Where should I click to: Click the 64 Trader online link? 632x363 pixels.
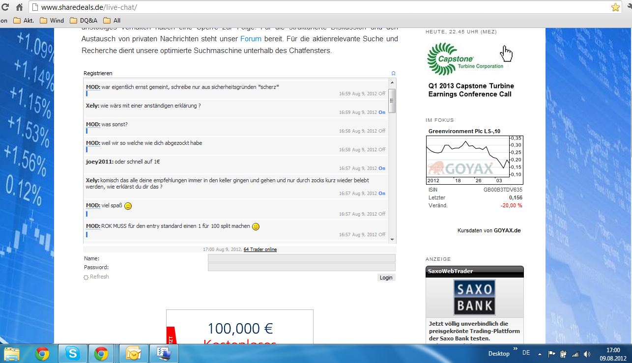click(260, 249)
